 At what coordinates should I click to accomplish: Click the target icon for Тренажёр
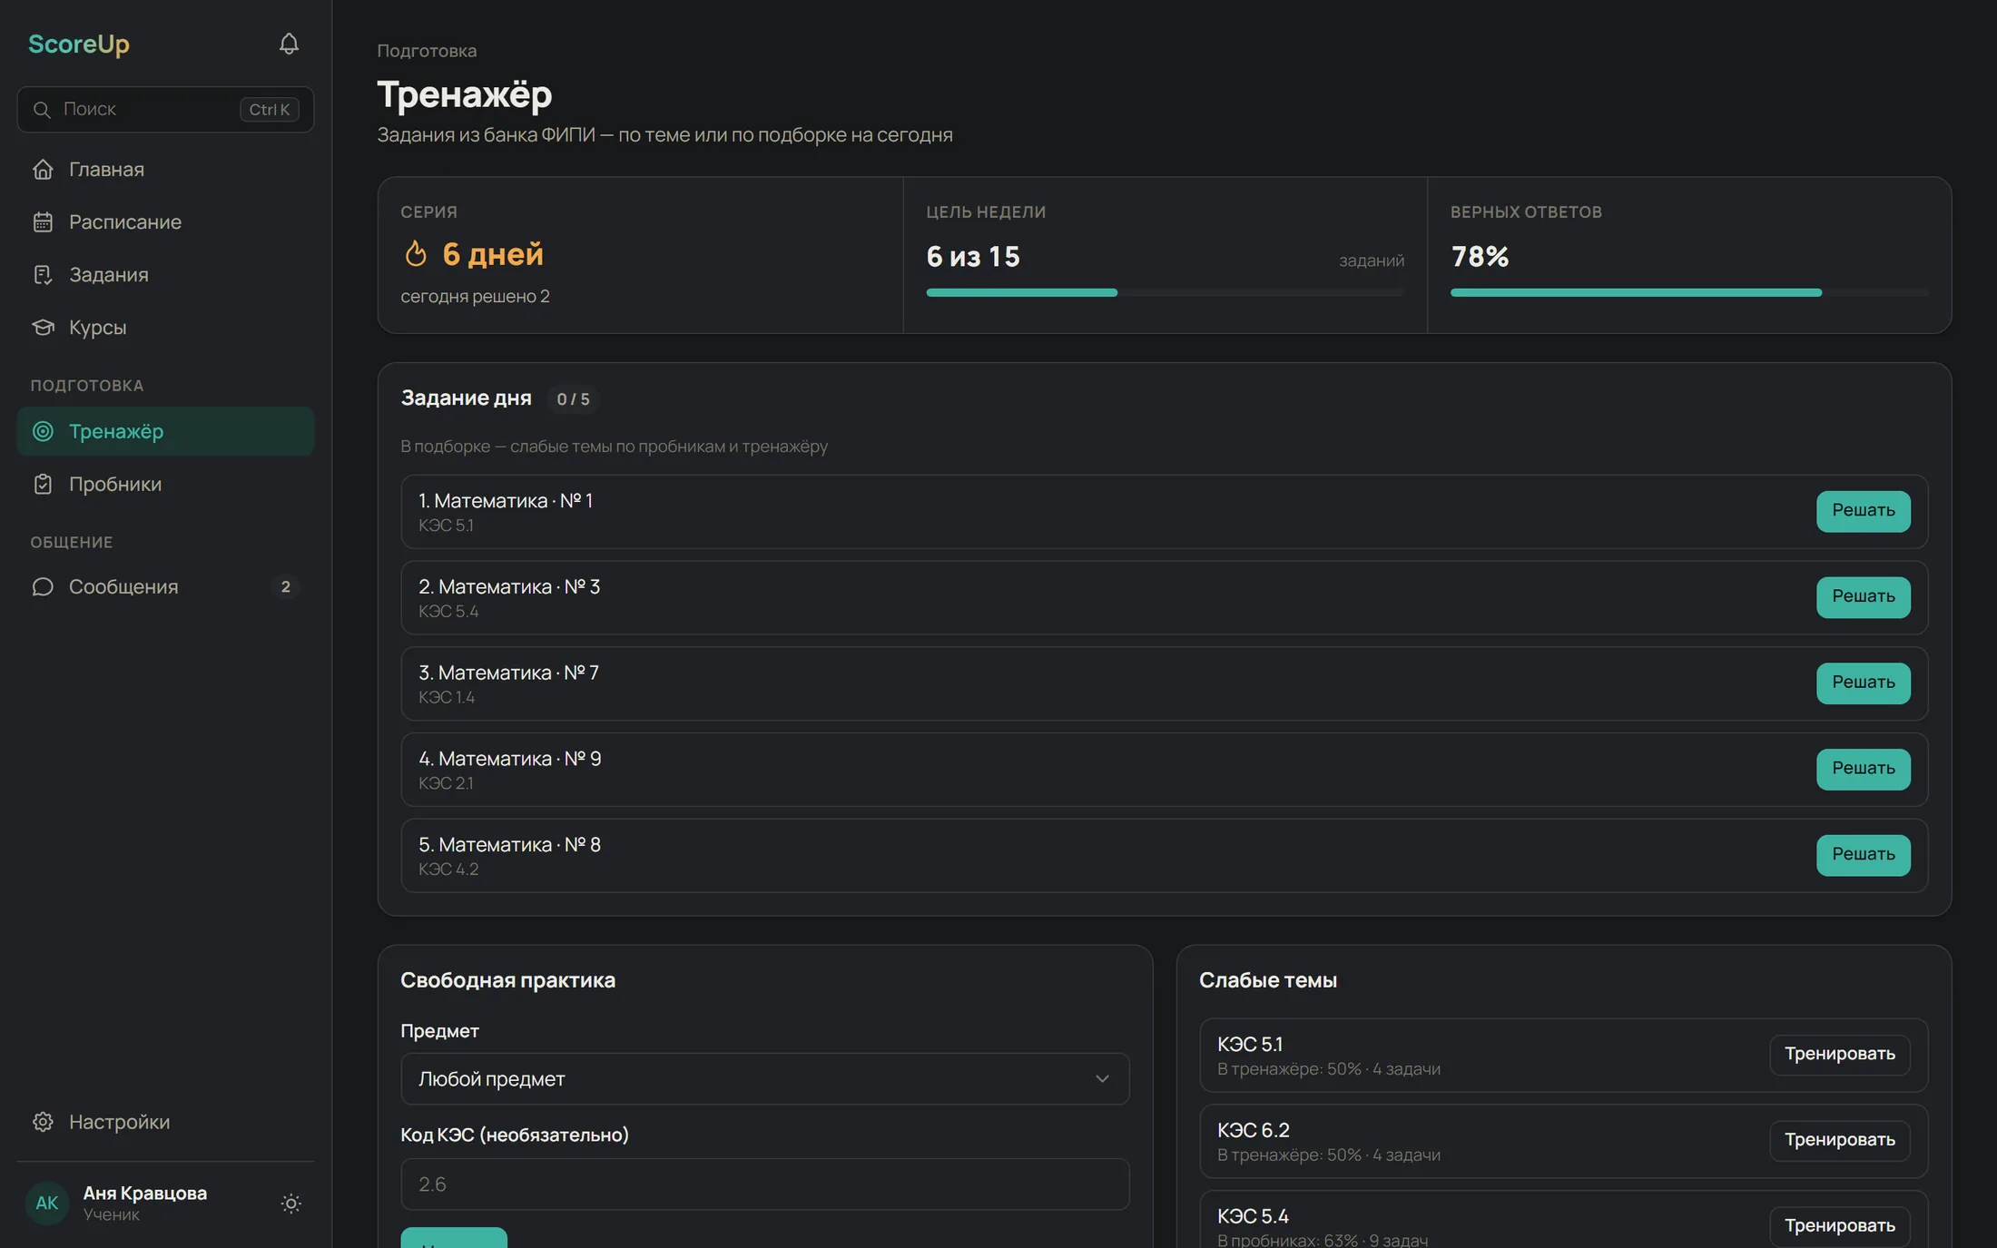pos(43,432)
